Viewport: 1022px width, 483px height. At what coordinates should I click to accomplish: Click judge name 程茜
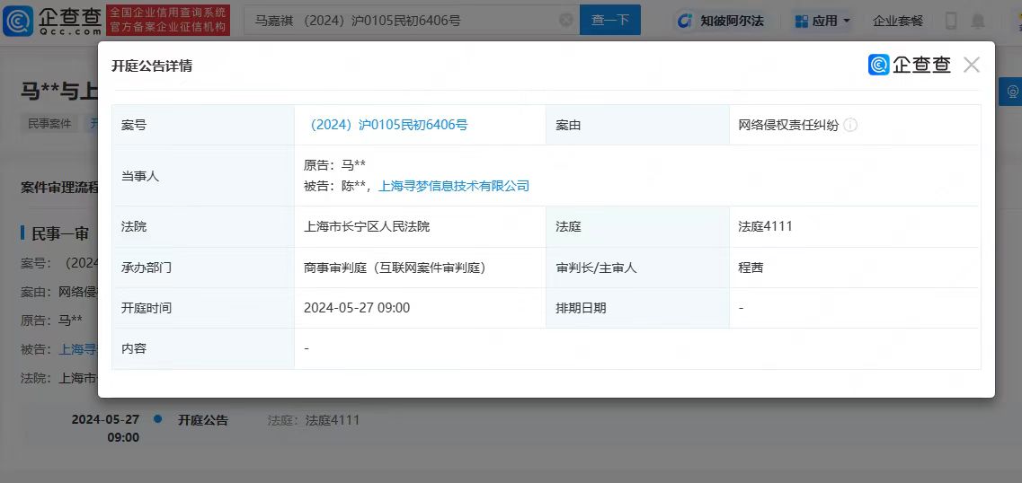pos(751,268)
